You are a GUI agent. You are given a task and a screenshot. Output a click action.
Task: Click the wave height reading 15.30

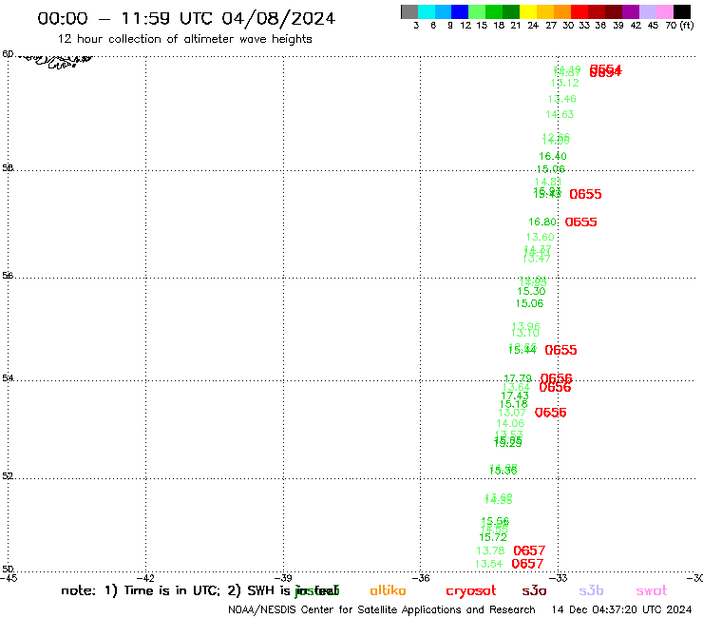pos(531,291)
